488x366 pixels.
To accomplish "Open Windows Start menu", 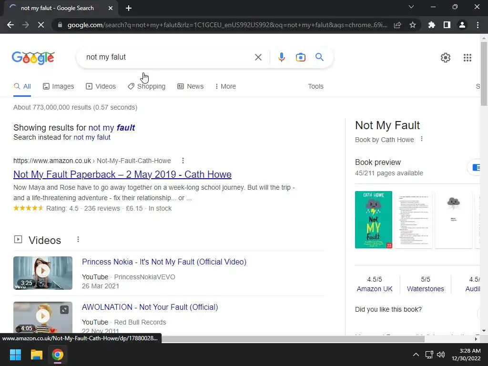I will [x=15, y=355].
